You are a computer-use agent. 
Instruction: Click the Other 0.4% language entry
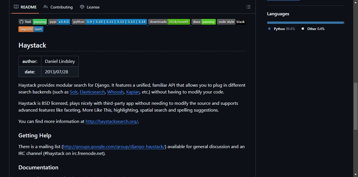[x=313, y=29]
